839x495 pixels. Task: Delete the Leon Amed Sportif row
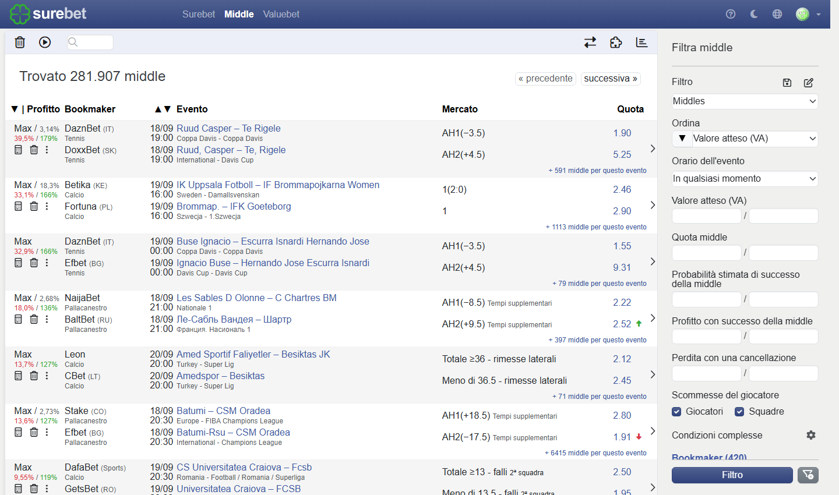34,376
